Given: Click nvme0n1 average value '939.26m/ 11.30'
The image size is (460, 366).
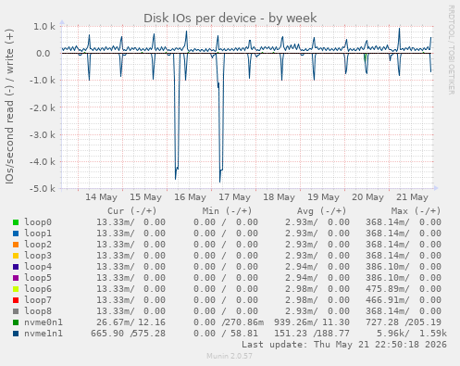Looking at the screenshot, I should tap(312, 322).
